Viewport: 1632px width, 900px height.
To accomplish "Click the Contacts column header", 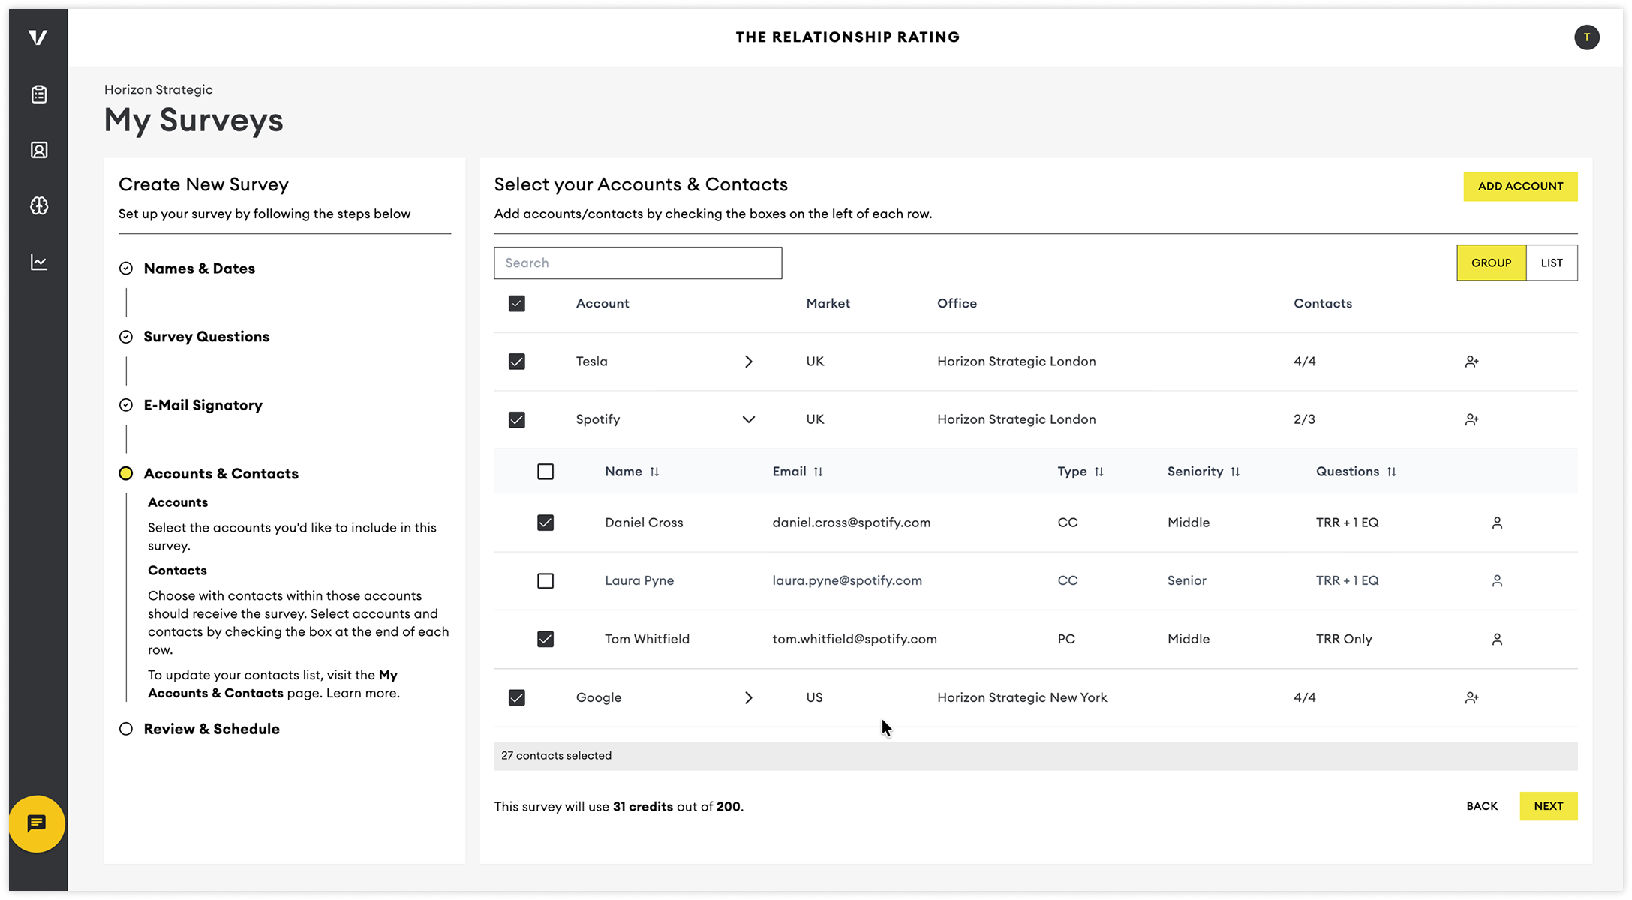I will pyautogui.click(x=1322, y=303).
